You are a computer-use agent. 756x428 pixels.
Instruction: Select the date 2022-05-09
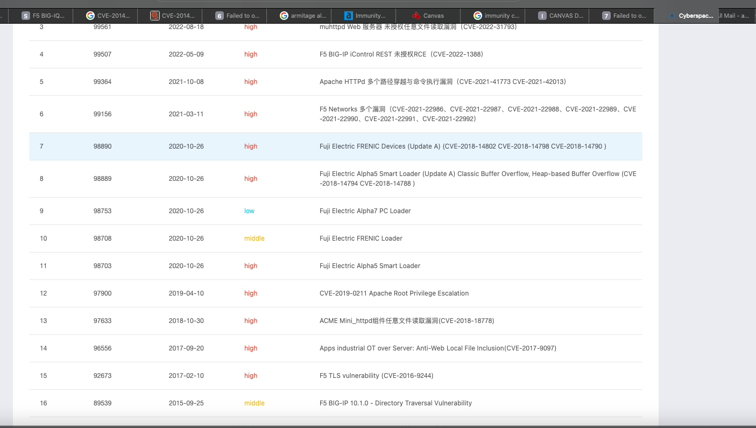click(186, 54)
